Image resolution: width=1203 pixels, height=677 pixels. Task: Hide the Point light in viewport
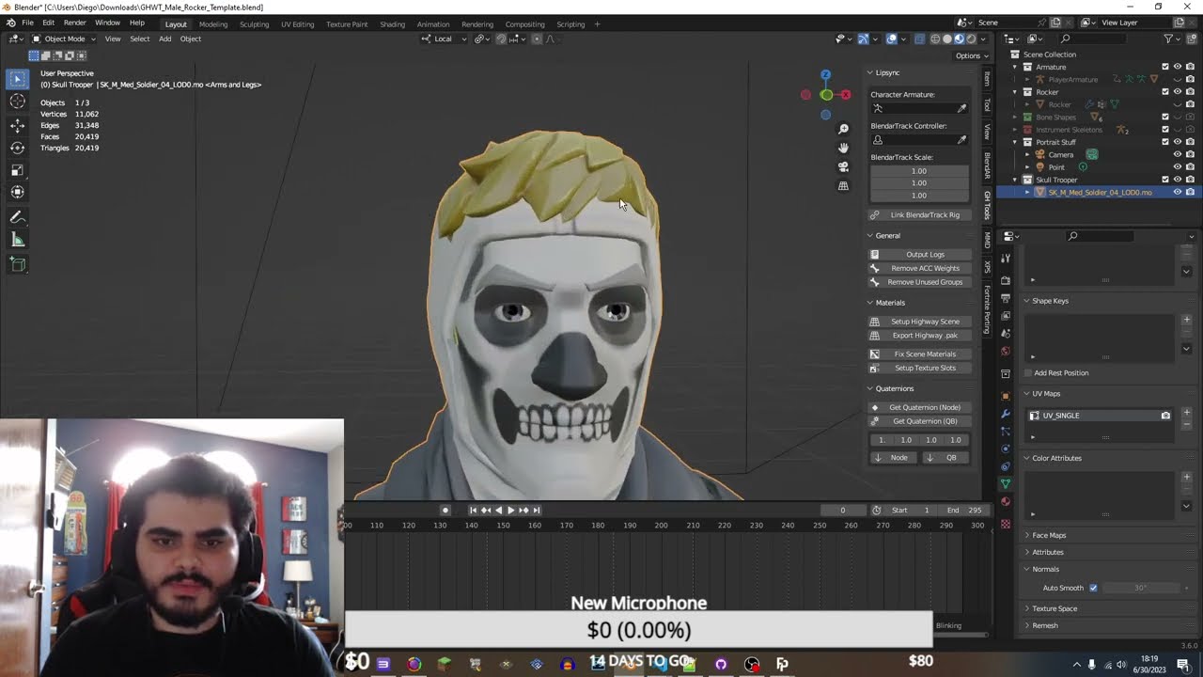(x=1177, y=167)
